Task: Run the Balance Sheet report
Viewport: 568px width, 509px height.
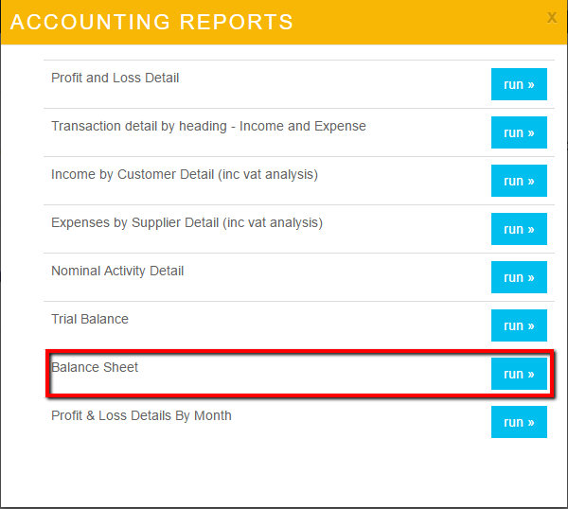Action: coord(519,374)
